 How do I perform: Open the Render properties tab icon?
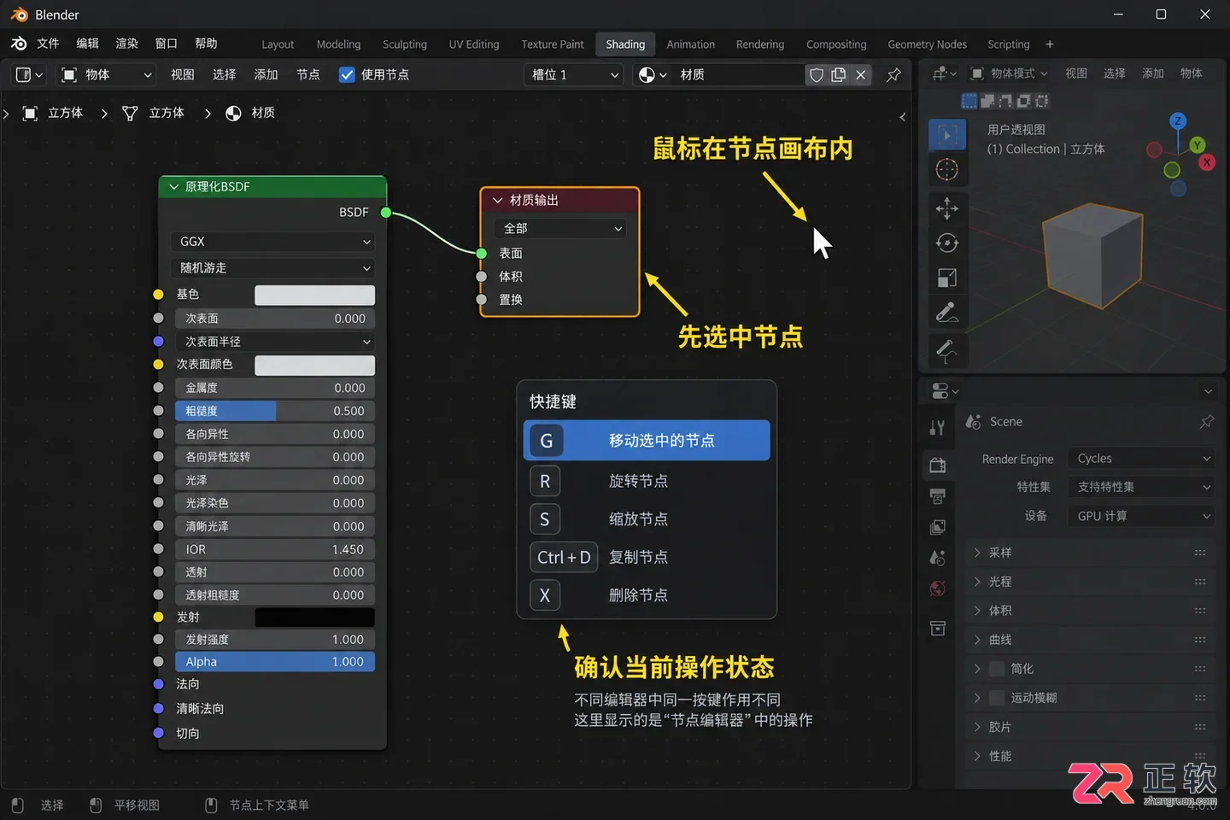point(937,465)
